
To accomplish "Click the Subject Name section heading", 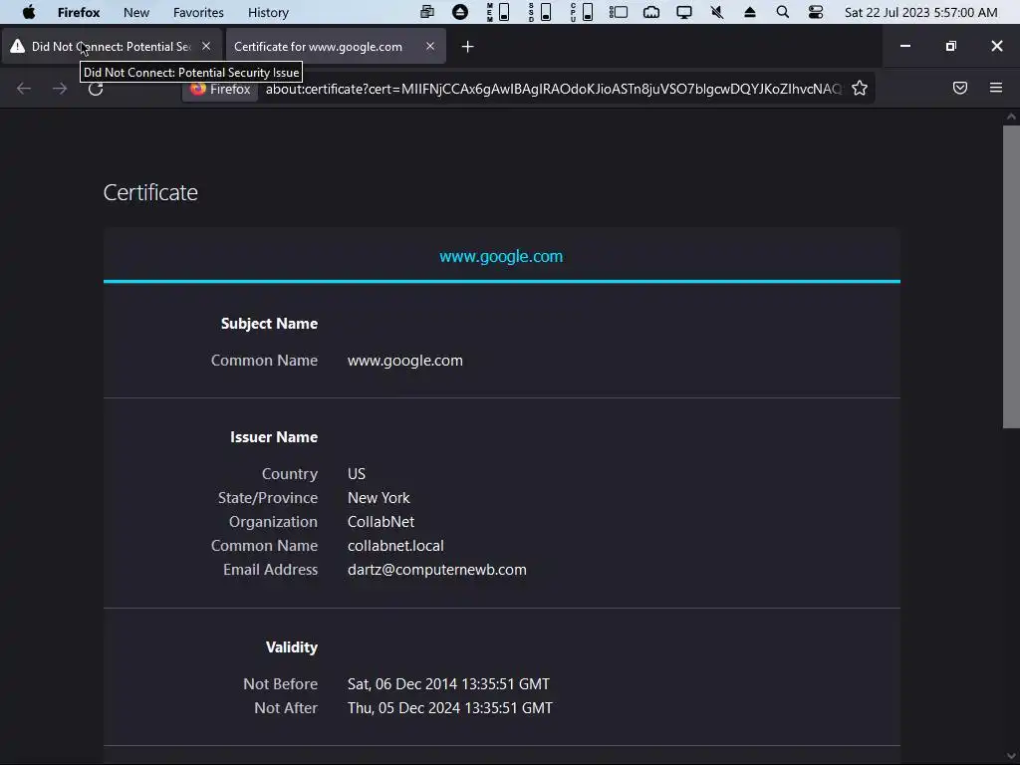I will pyautogui.click(x=269, y=324).
